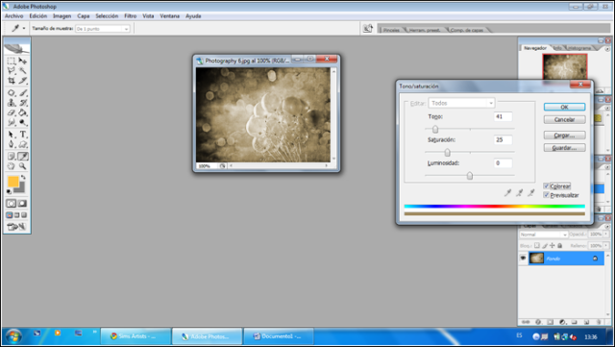Open the Imagen menu
The height and width of the screenshot is (347, 615).
[61, 16]
